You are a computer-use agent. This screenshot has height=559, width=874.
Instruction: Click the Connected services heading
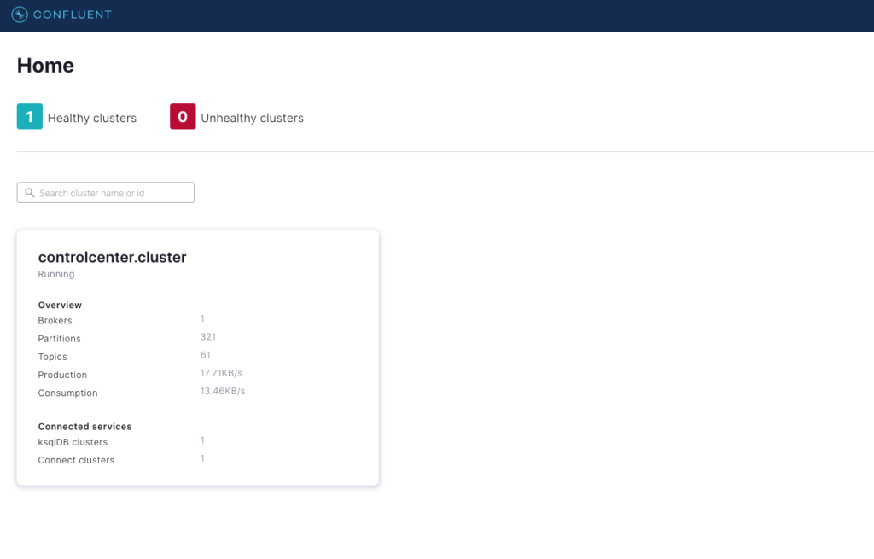(x=84, y=426)
